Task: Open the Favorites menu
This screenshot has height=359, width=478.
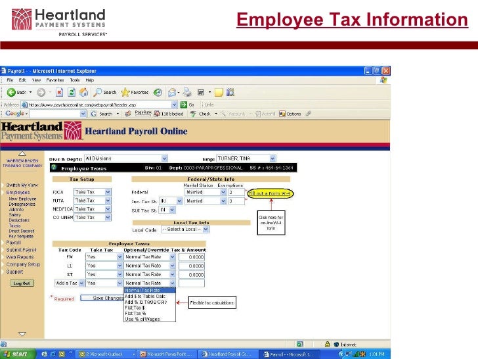Action: click(55, 80)
